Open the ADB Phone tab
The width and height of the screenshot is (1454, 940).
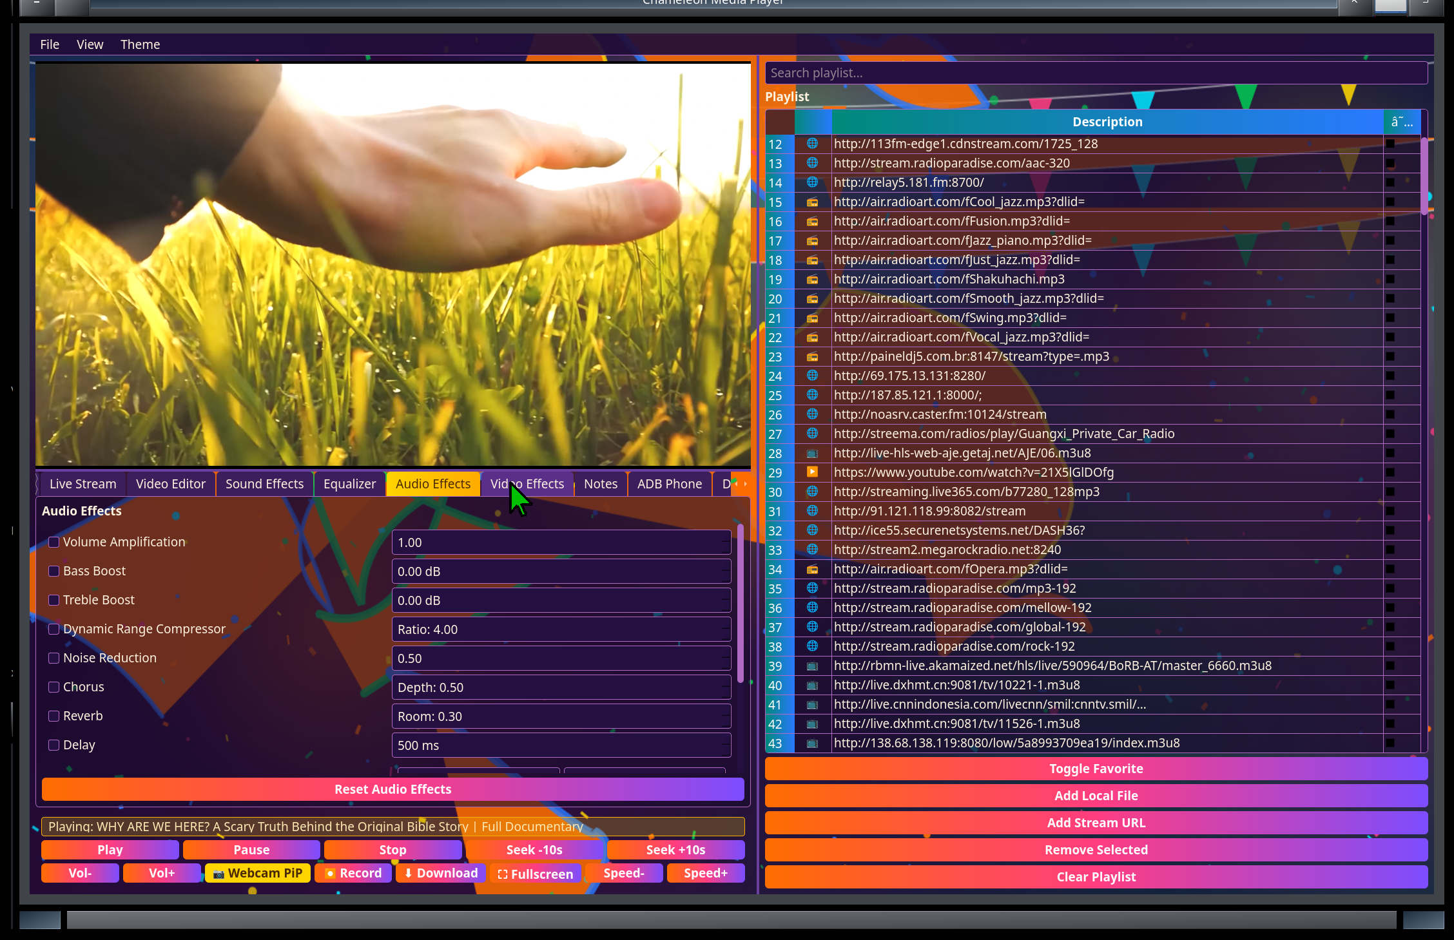(x=670, y=484)
